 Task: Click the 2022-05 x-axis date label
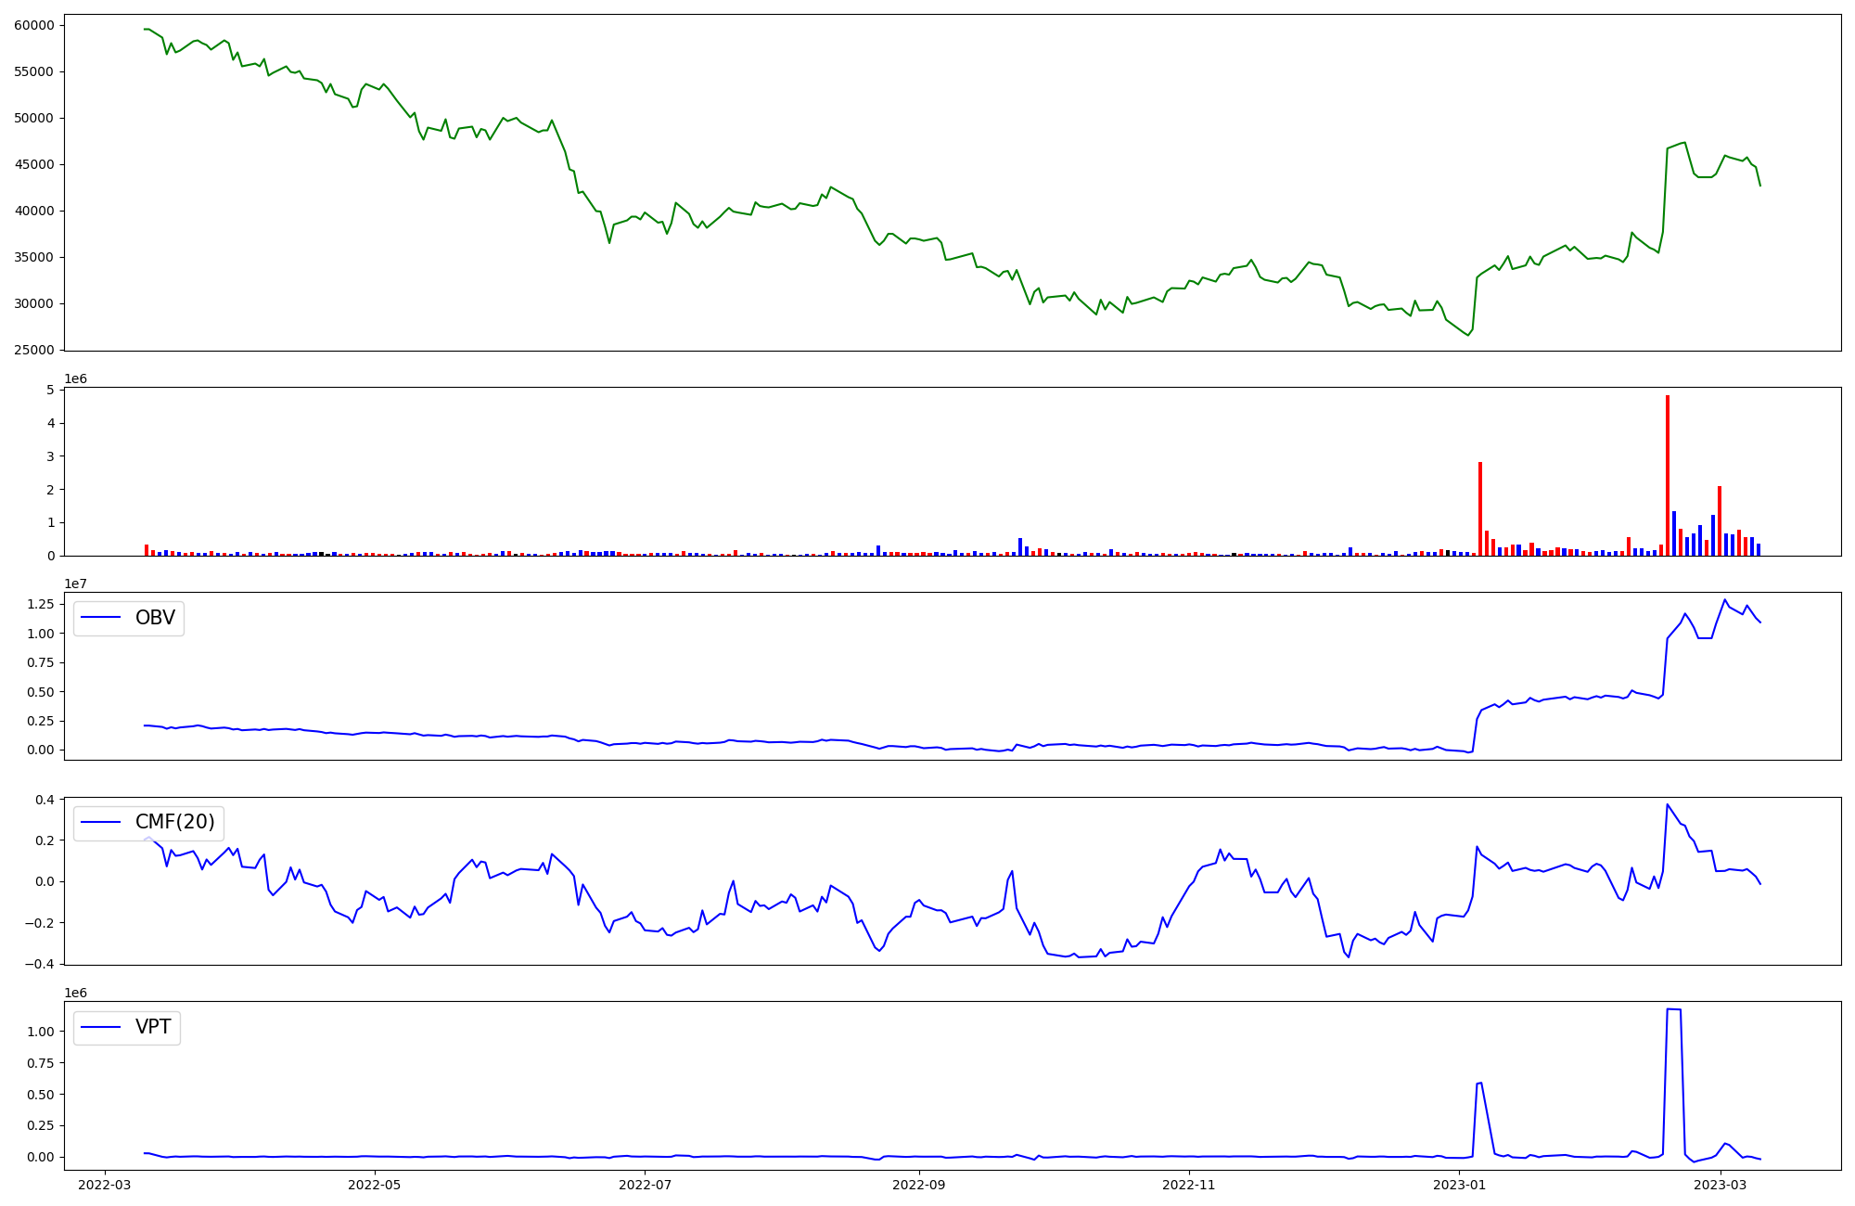(x=375, y=1185)
